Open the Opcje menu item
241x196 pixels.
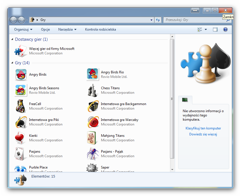pyautogui.click(x=46, y=29)
